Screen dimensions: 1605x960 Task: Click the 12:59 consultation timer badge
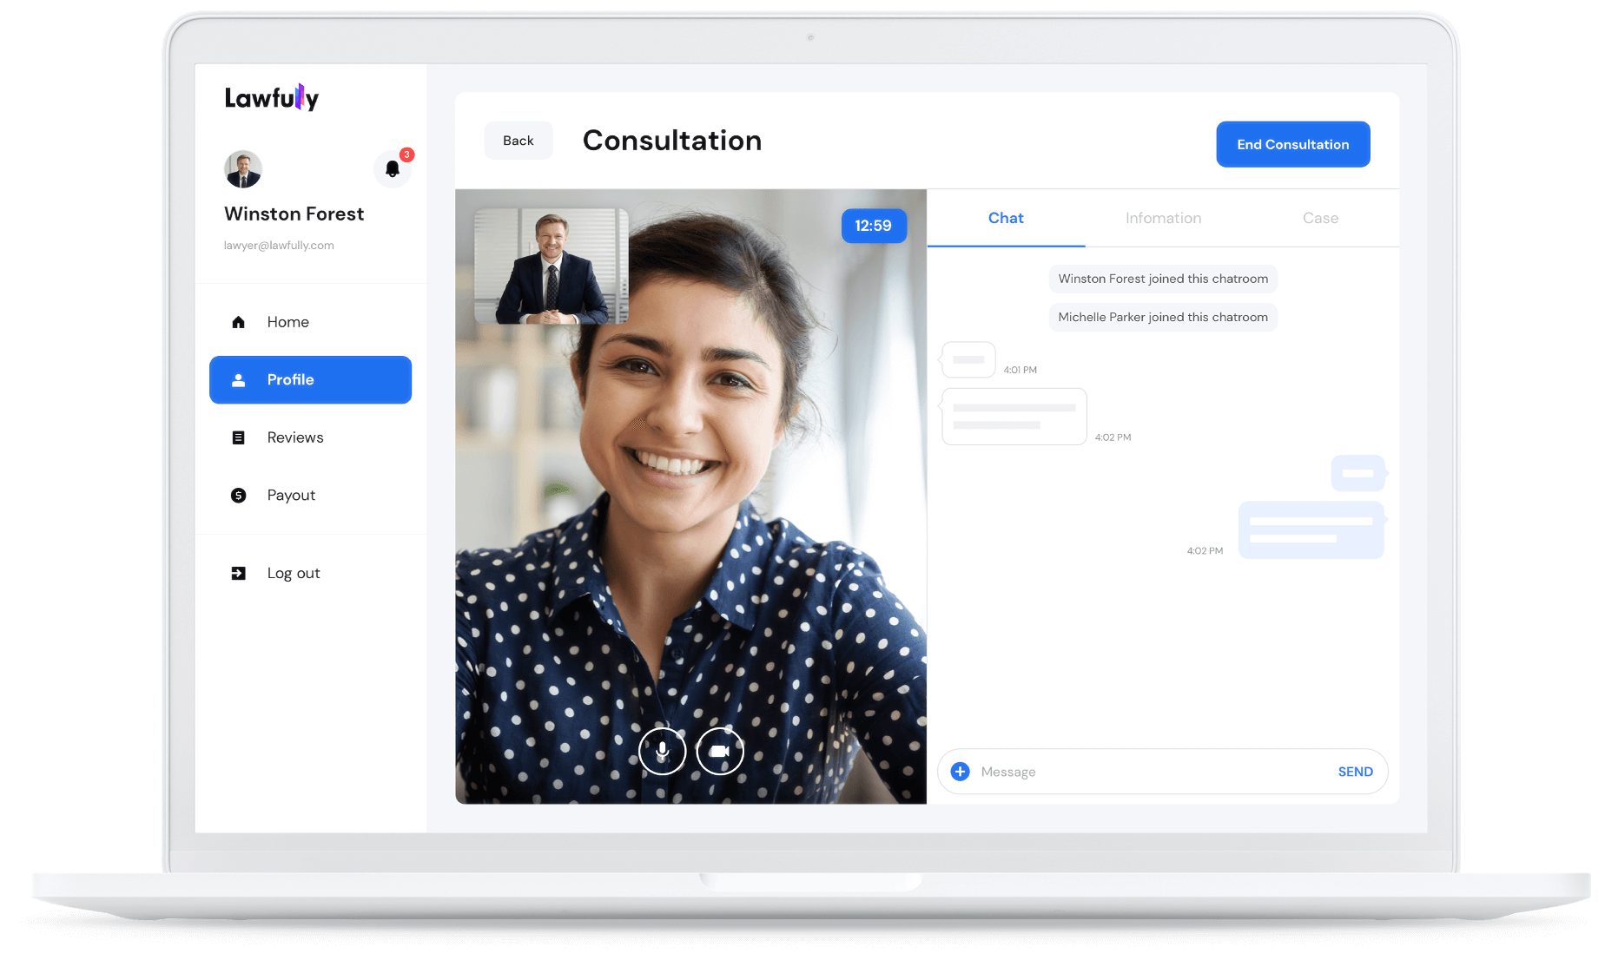click(873, 226)
